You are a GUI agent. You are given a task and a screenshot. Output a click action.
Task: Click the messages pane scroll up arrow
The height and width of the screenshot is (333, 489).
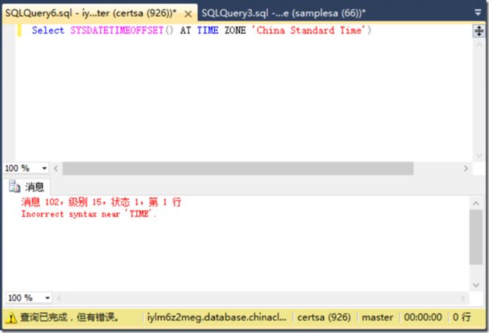(476, 204)
